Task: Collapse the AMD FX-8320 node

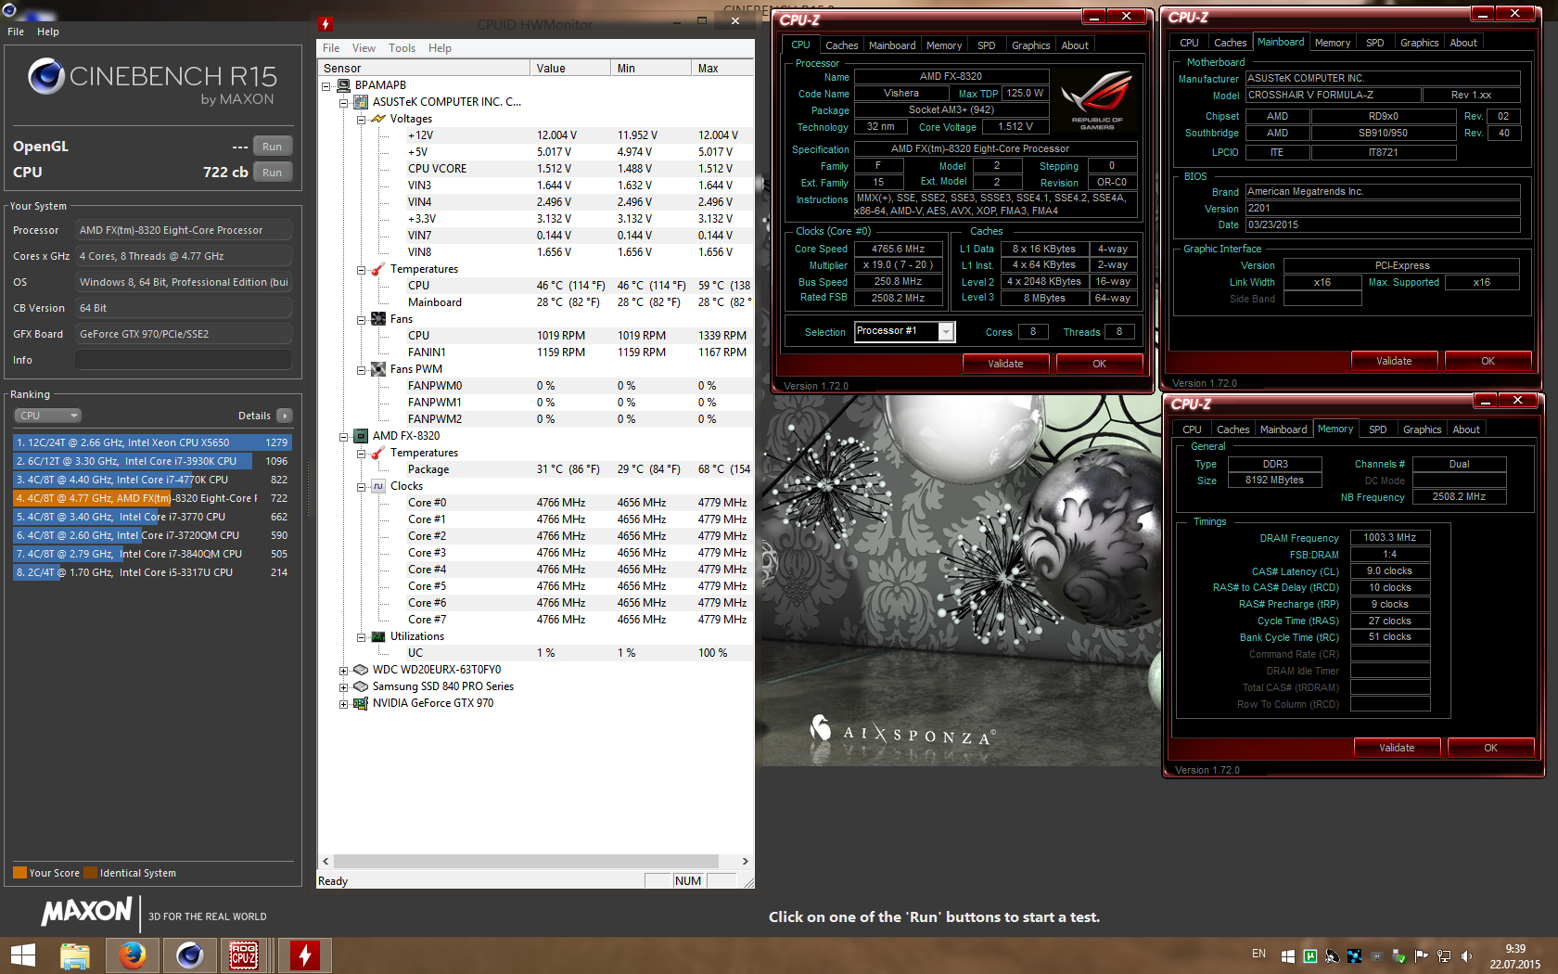Action: (x=344, y=437)
